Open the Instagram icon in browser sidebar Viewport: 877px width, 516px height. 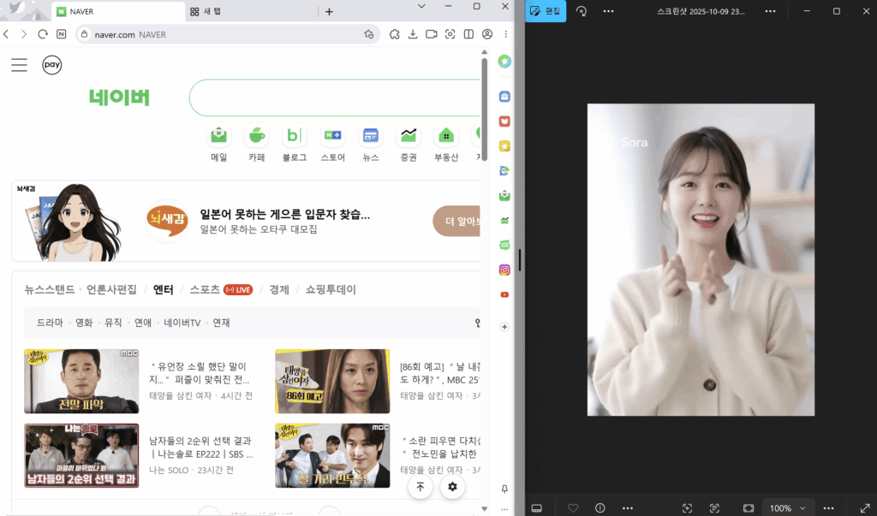point(505,270)
